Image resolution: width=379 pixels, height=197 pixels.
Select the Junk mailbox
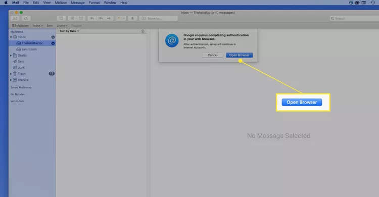coord(21,68)
